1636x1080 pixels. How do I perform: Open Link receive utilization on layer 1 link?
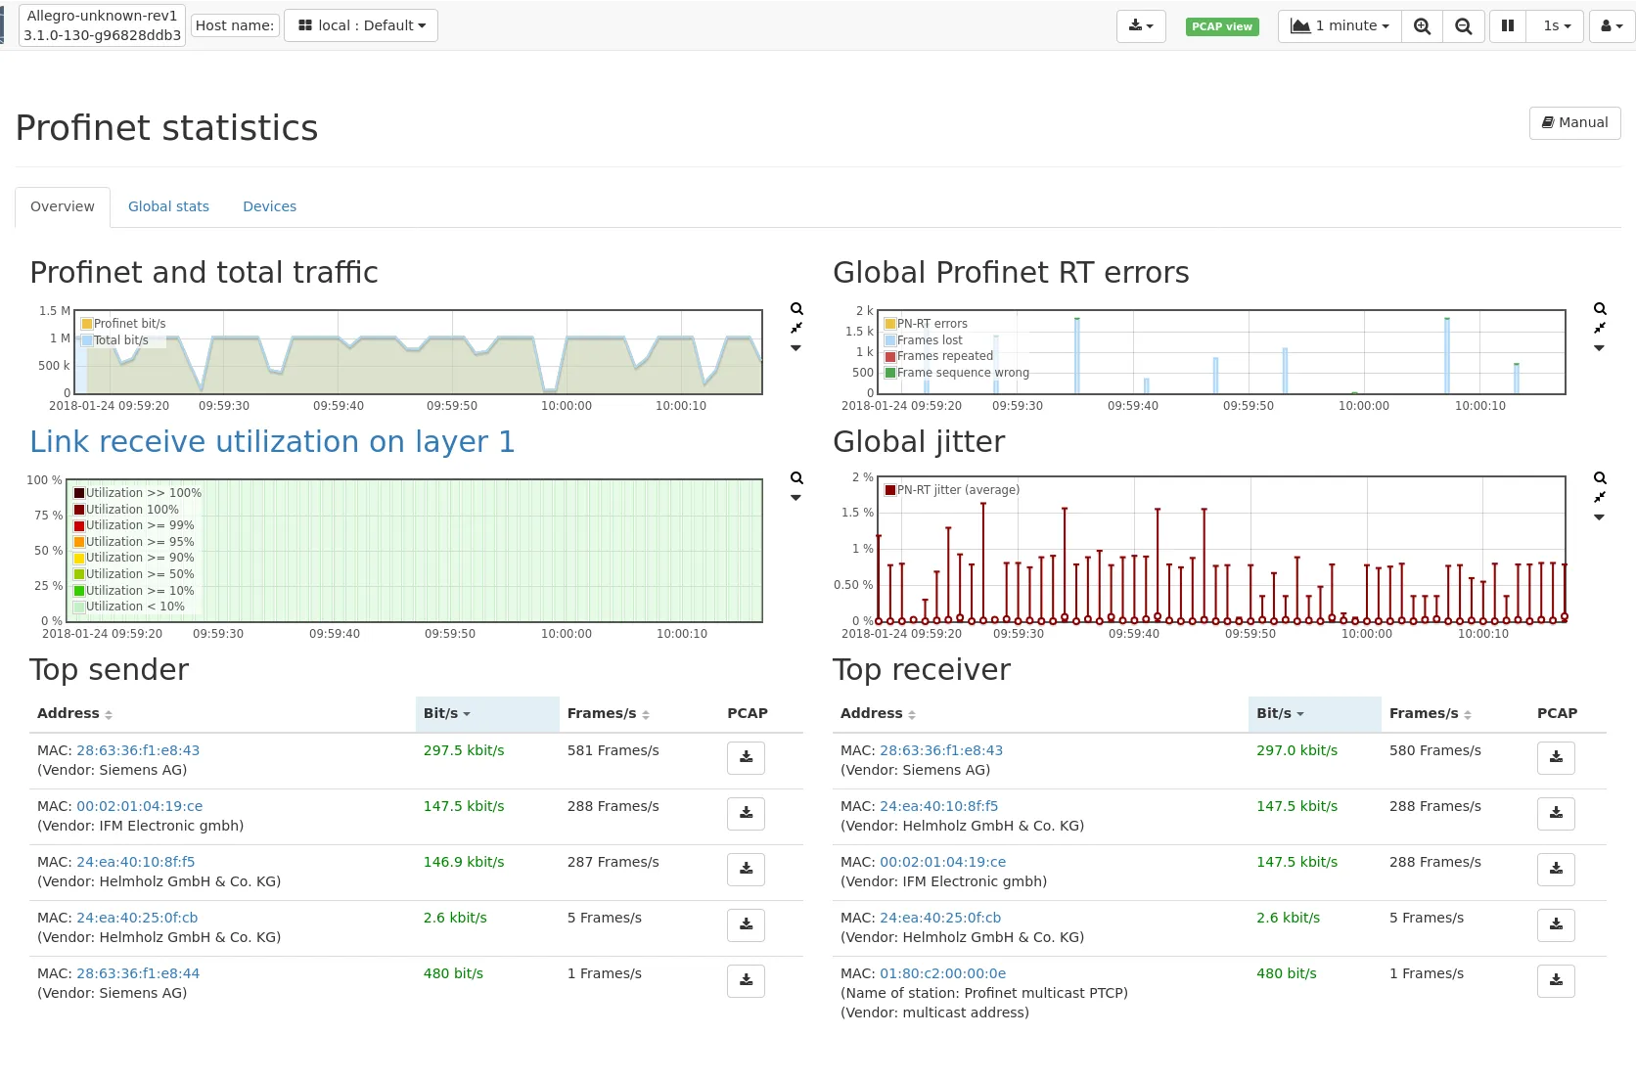click(272, 442)
